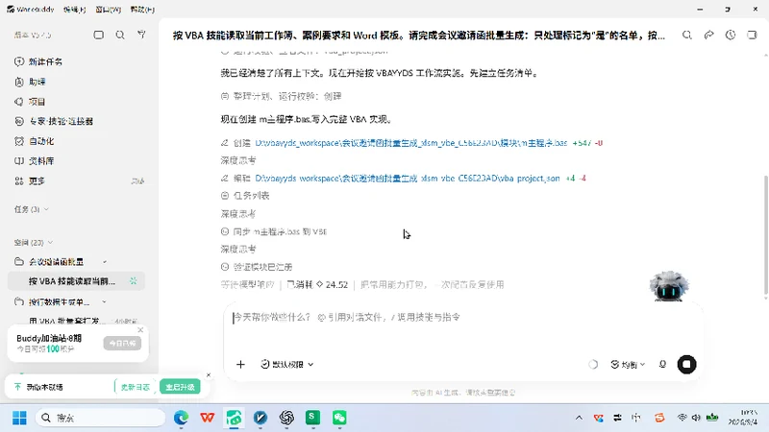The image size is (769, 432).
Task: Open the Edge browser in the taskbar
Action: tap(181, 418)
